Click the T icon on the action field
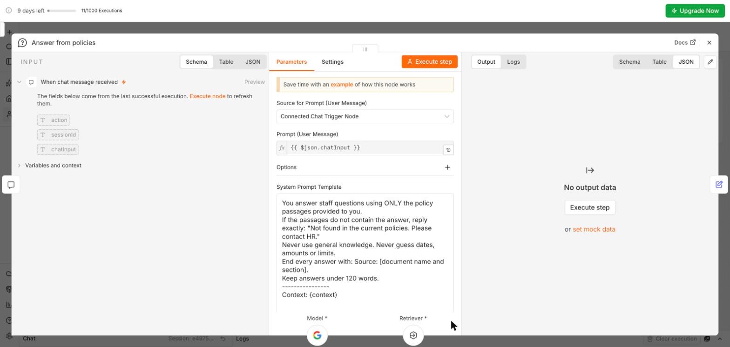 tap(43, 120)
